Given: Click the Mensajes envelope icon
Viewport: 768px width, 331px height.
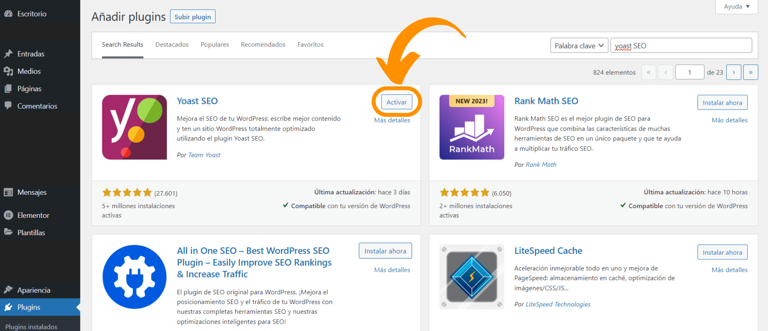Looking at the screenshot, I should 8,192.
